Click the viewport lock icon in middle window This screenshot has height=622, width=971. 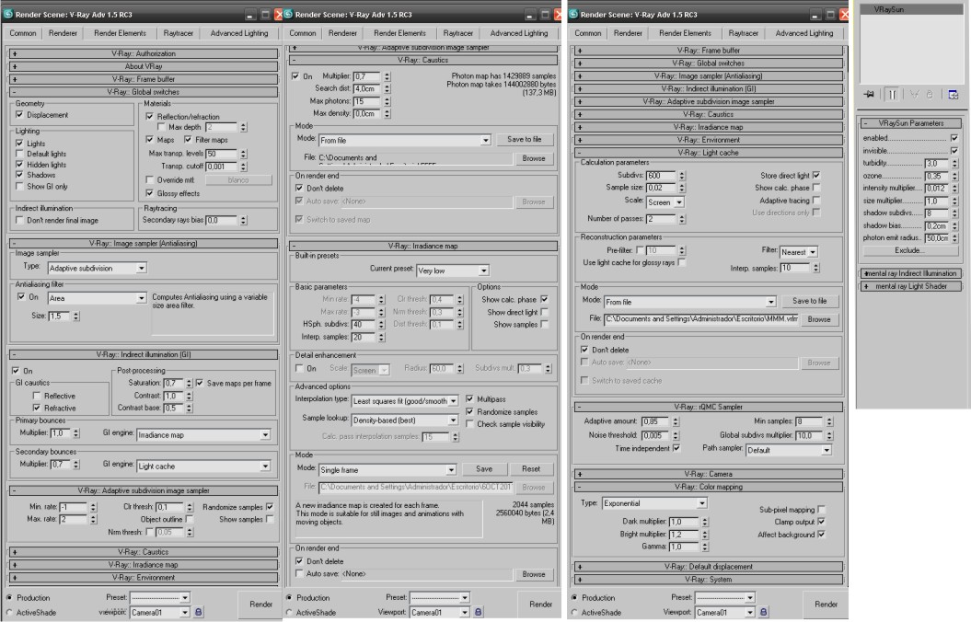pos(478,612)
